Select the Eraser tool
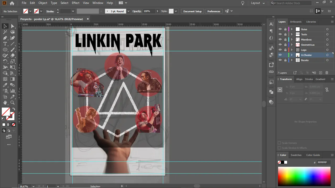 coord(13,56)
